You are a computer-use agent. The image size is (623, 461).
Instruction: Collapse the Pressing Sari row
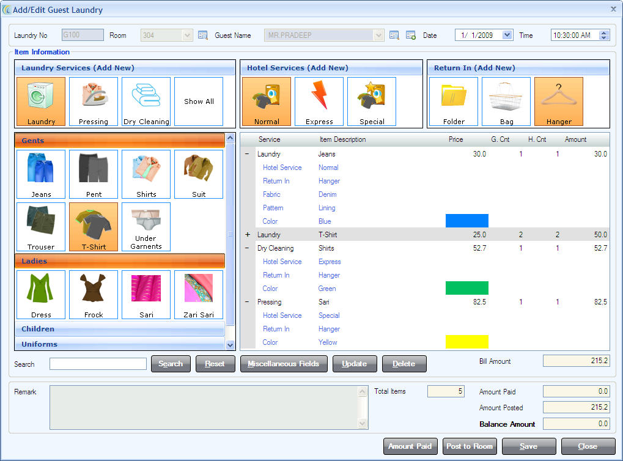tap(248, 302)
